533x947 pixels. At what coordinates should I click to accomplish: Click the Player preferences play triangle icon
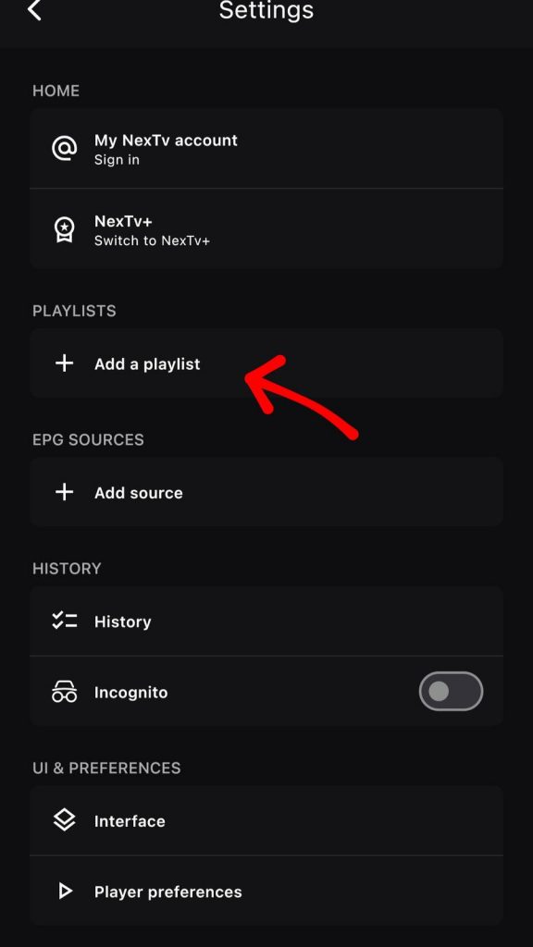pyautogui.click(x=65, y=891)
